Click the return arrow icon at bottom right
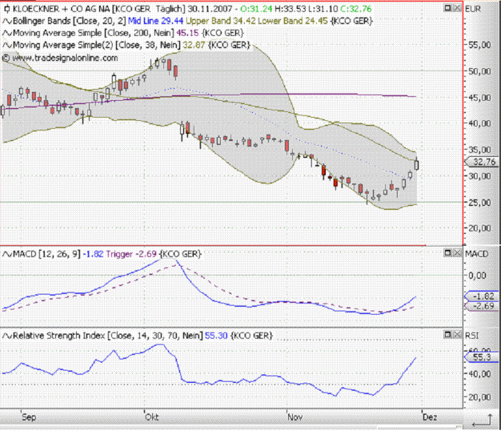501x431 pixels. (482, 420)
